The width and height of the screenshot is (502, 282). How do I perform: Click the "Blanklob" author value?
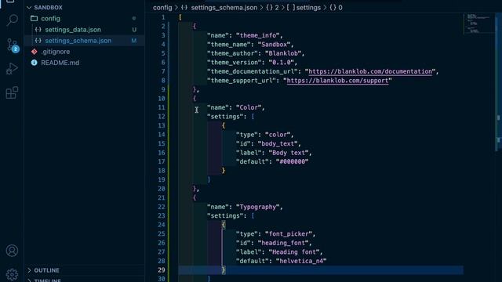pyautogui.click(x=283, y=53)
